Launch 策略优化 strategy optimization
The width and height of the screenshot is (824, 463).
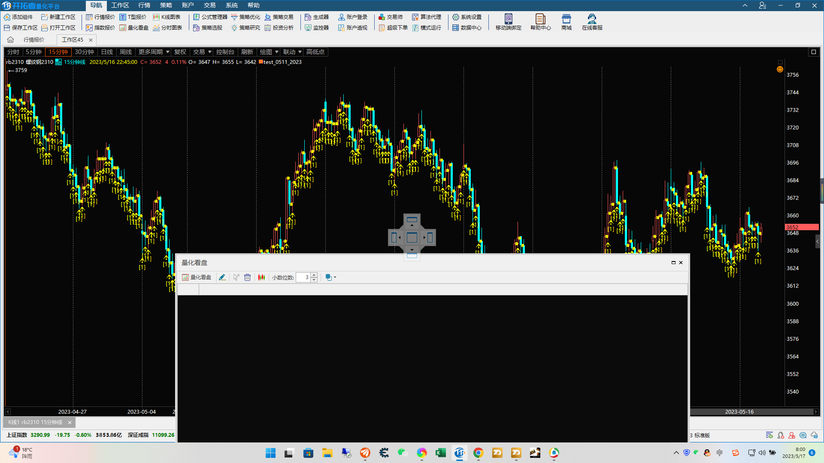pyautogui.click(x=245, y=17)
